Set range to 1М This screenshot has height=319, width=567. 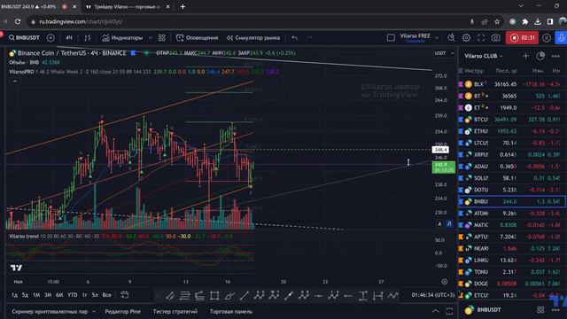[x=36, y=295]
